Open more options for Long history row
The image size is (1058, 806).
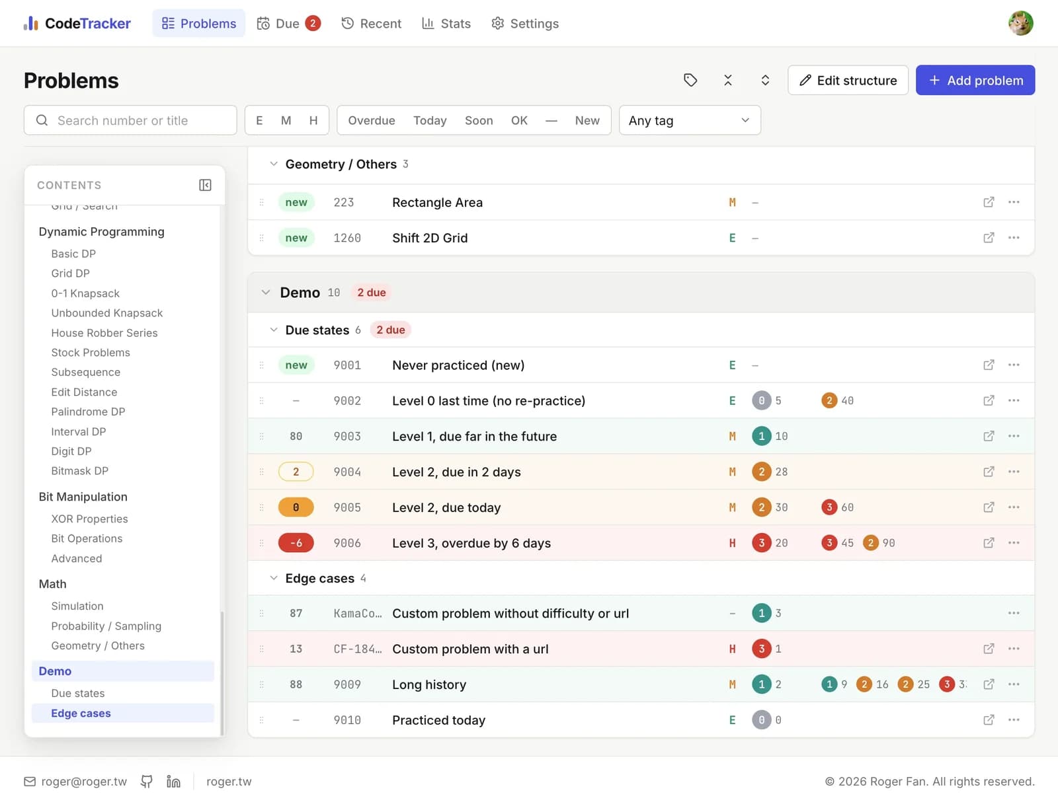[1014, 684]
